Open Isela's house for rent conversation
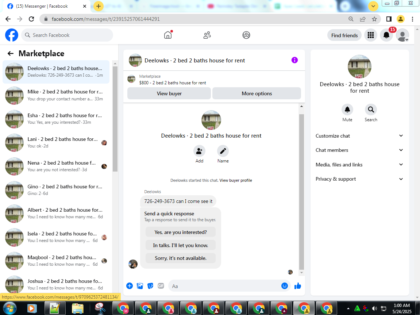The width and height of the screenshot is (420, 315). (56, 237)
